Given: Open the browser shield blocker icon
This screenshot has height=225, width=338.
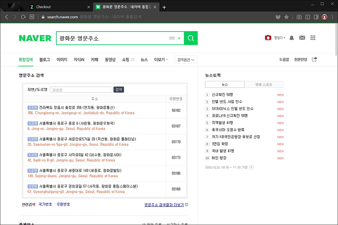Looking at the screenshot, I should [x=278, y=17].
